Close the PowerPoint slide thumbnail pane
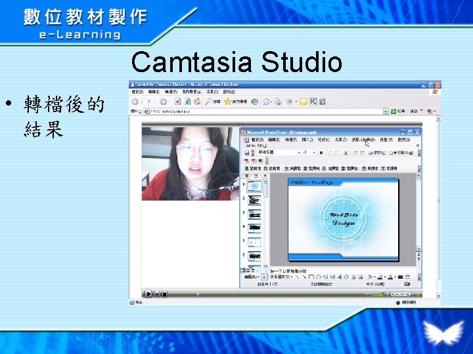This screenshot has height=354, width=473. tap(265, 176)
